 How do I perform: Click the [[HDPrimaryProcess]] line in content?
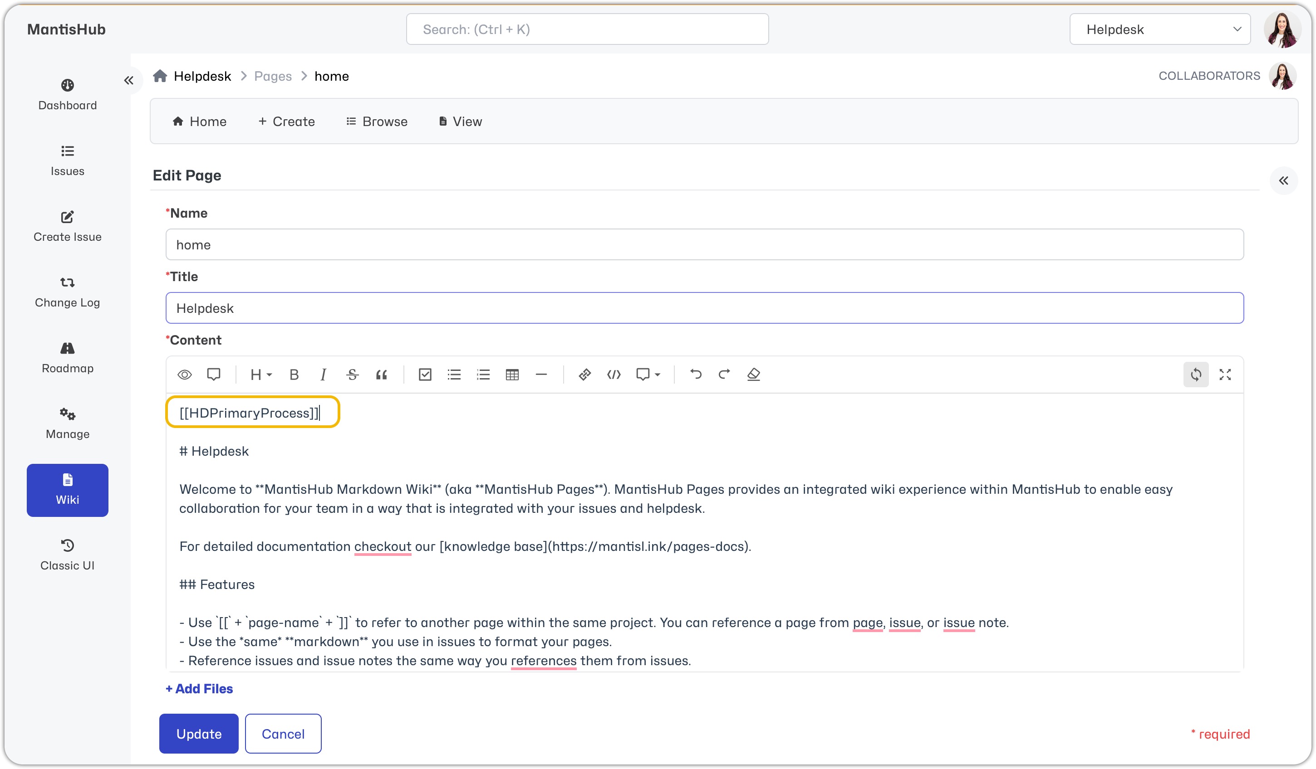pos(249,413)
